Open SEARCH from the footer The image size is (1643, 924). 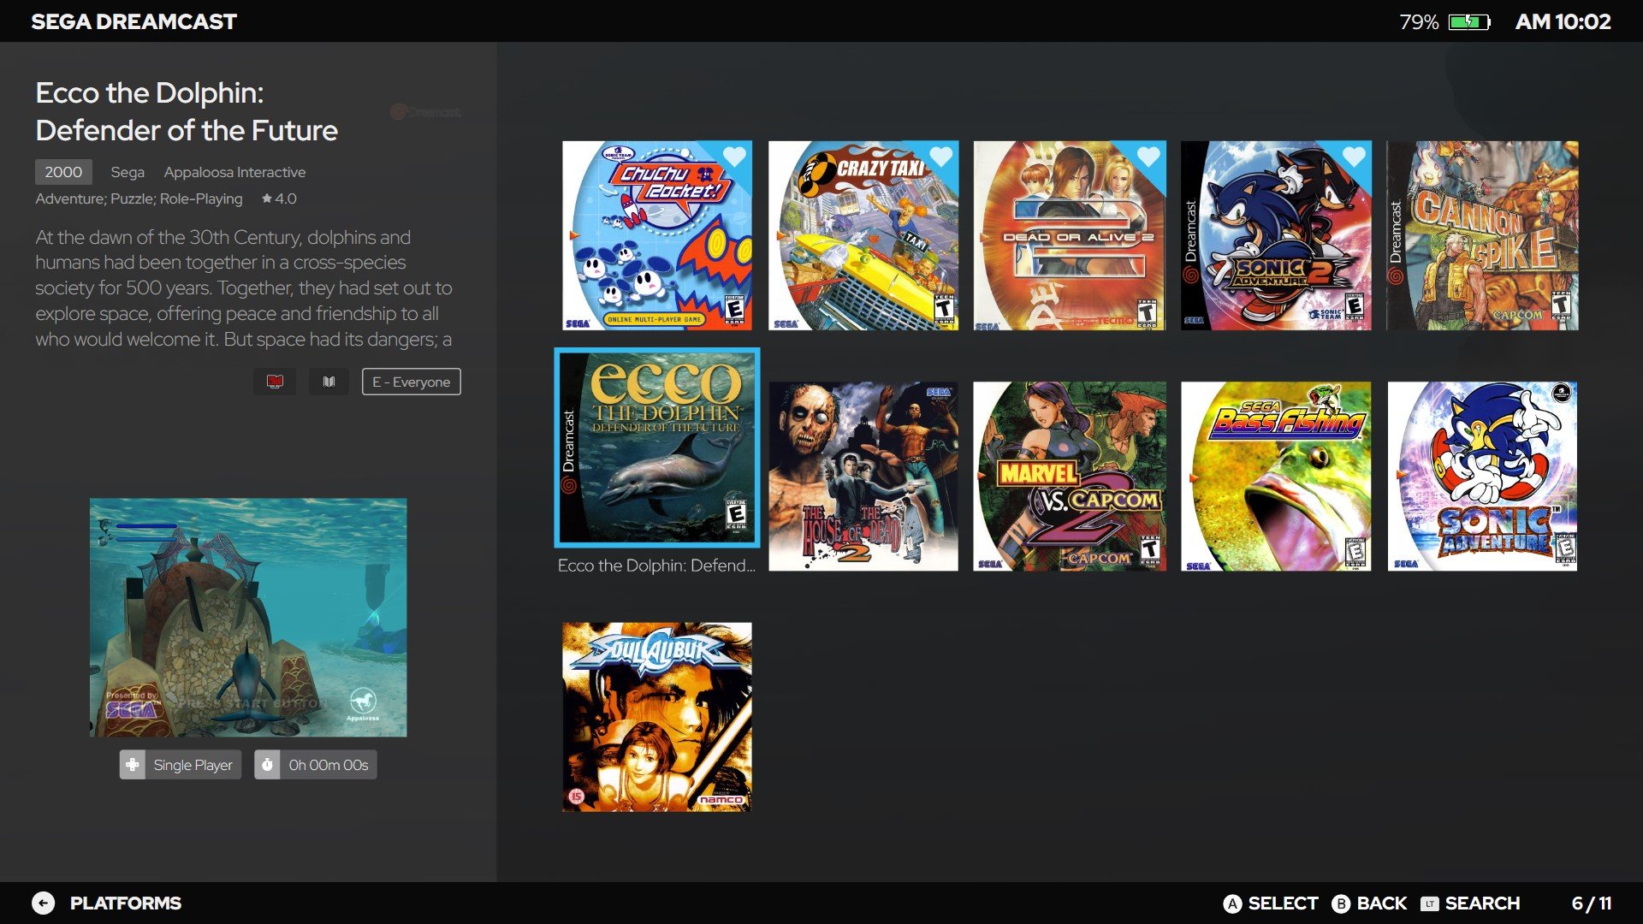[1482, 903]
